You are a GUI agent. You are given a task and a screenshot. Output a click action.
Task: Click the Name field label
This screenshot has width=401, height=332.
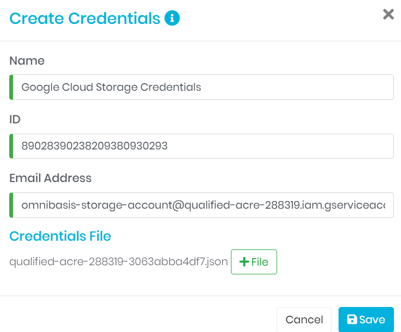click(27, 60)
